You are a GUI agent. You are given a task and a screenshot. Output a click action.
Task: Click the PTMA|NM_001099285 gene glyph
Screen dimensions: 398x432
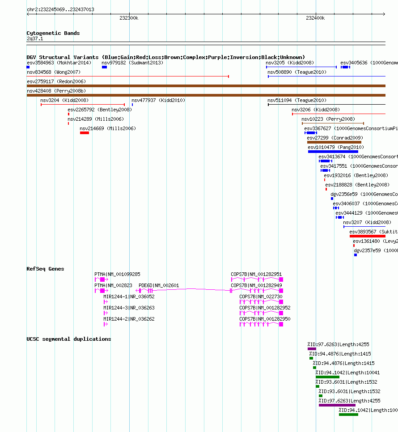click(102, 280)
